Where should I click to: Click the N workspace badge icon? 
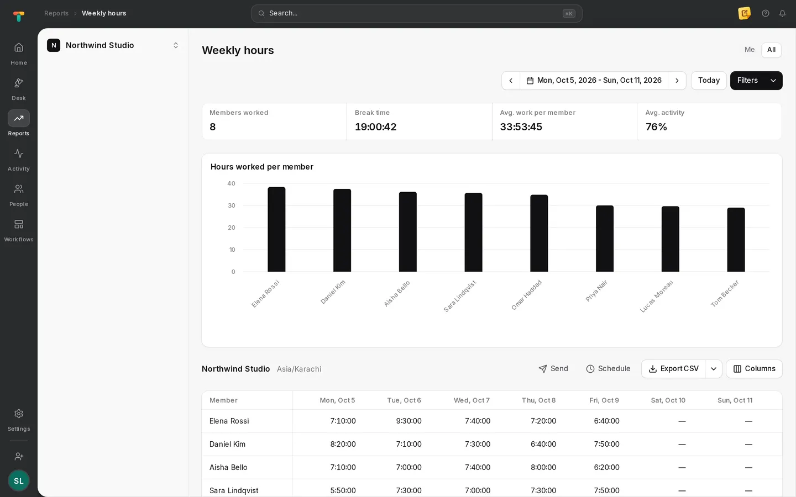click(54, 45)
